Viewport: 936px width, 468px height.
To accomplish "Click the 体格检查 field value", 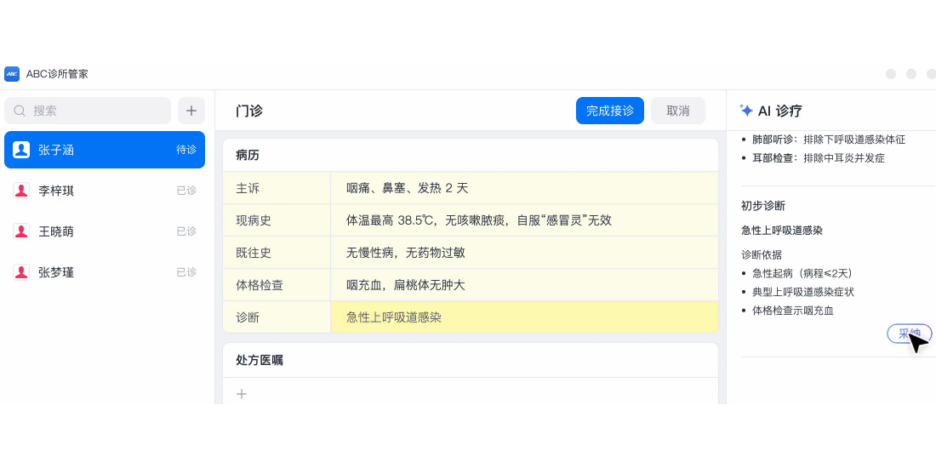I will (x=523, y=285).
